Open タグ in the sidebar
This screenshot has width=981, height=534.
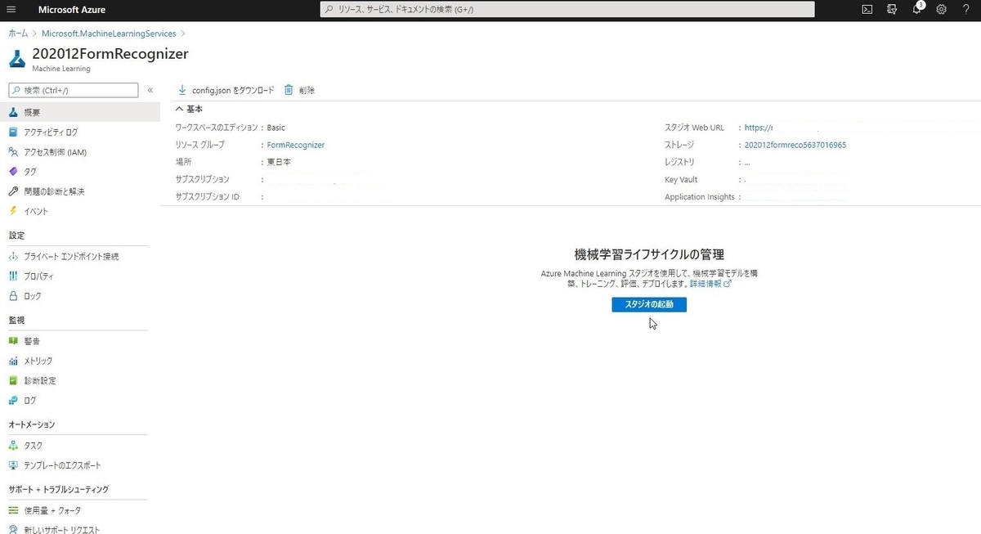click(x=29, y=171)
